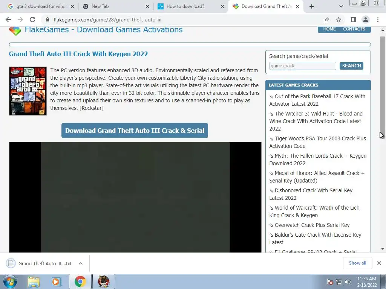Viewport: 386px width, 289px height.
Task: Expand the tab search chevron
Action: tap(341, 6)
